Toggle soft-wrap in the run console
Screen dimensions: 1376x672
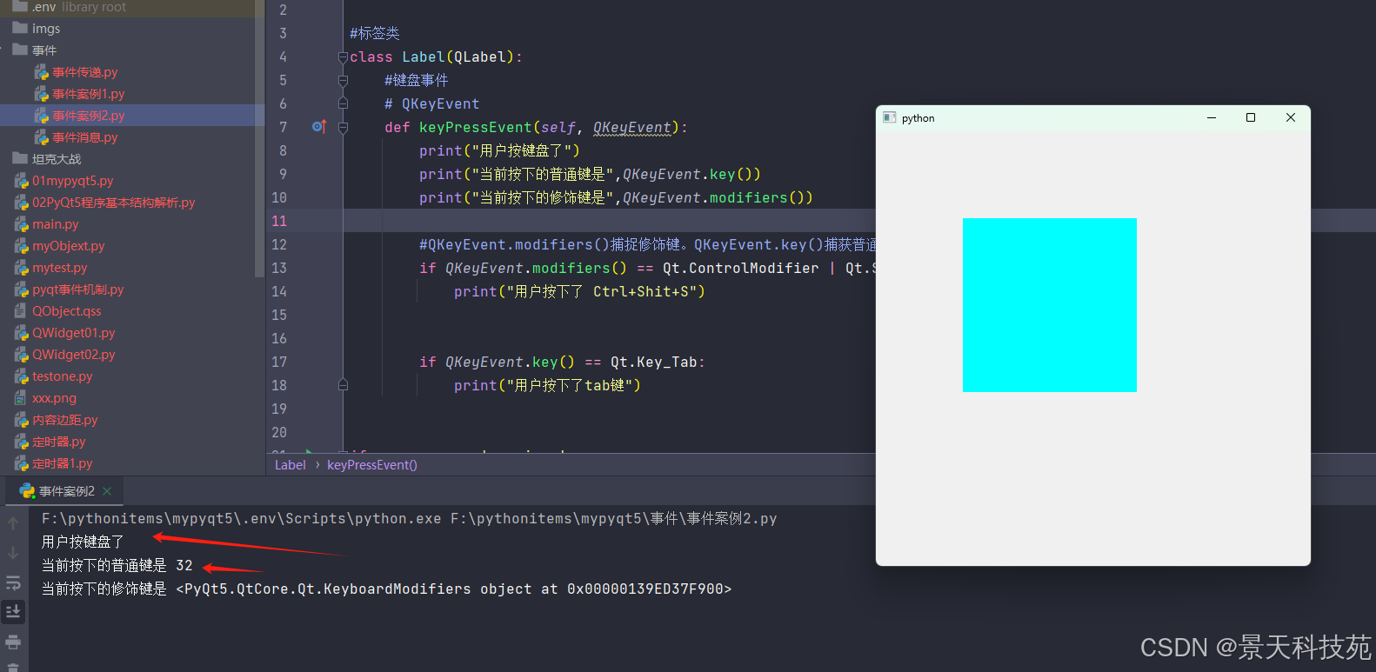point(13,582)
